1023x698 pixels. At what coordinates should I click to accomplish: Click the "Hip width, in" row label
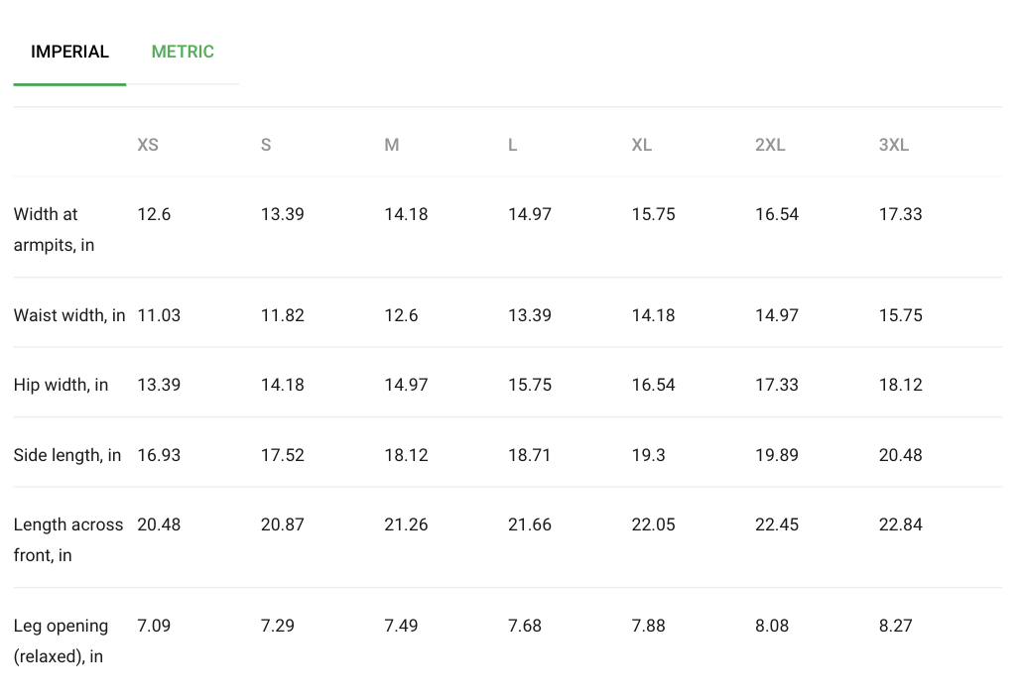(61, 385)
